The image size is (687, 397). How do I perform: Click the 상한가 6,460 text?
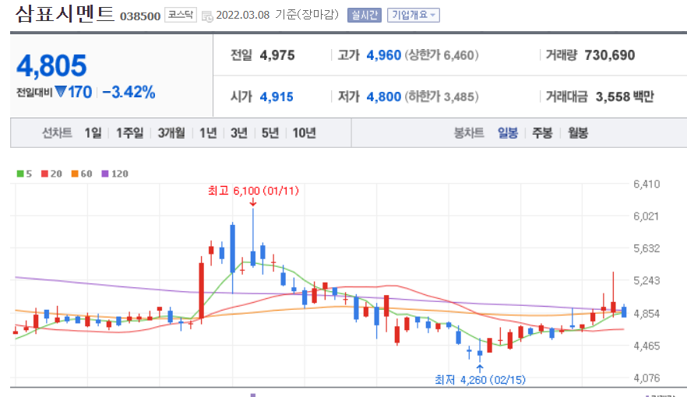442,55
